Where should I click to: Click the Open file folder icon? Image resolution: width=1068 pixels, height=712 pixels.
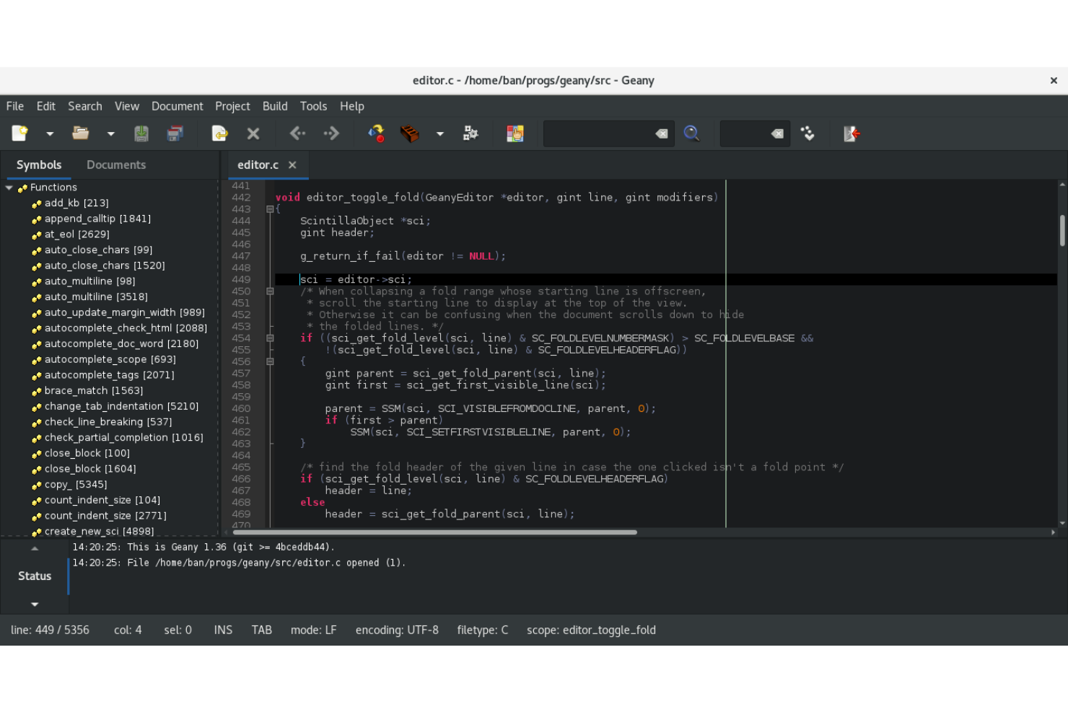point(80,133)
